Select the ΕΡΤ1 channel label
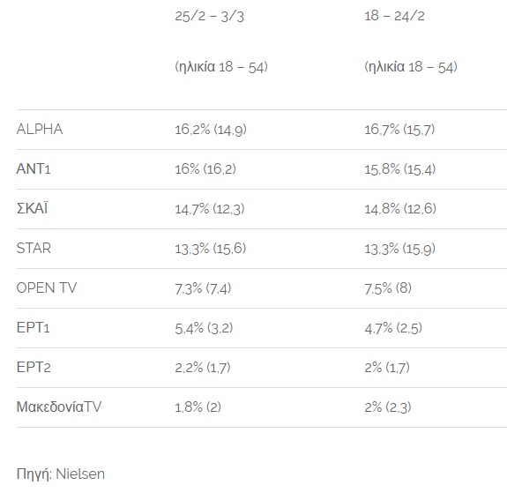 pyautogui.click(x=33, y=328)
